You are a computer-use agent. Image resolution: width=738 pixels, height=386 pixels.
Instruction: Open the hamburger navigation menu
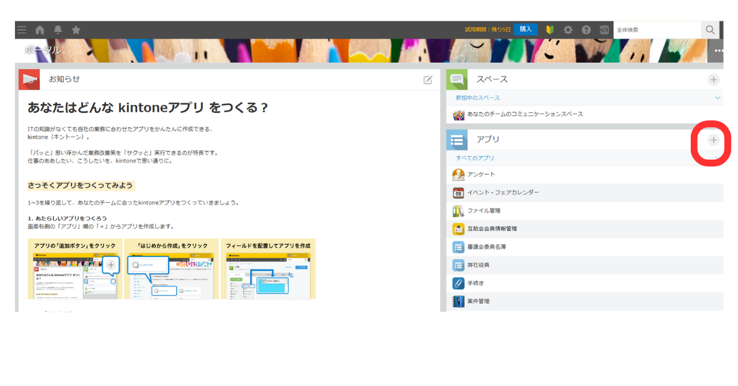21,29
